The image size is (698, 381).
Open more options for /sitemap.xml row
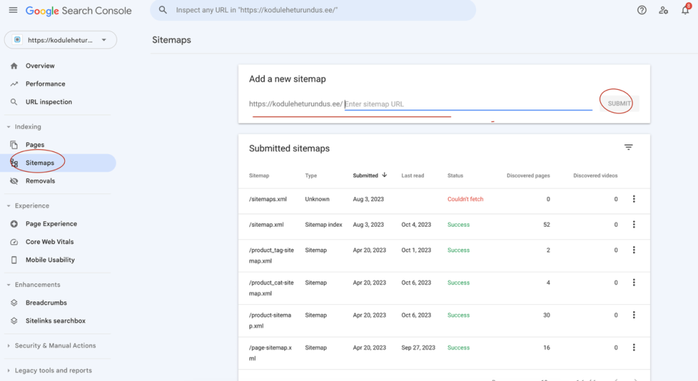click(634, 225)
